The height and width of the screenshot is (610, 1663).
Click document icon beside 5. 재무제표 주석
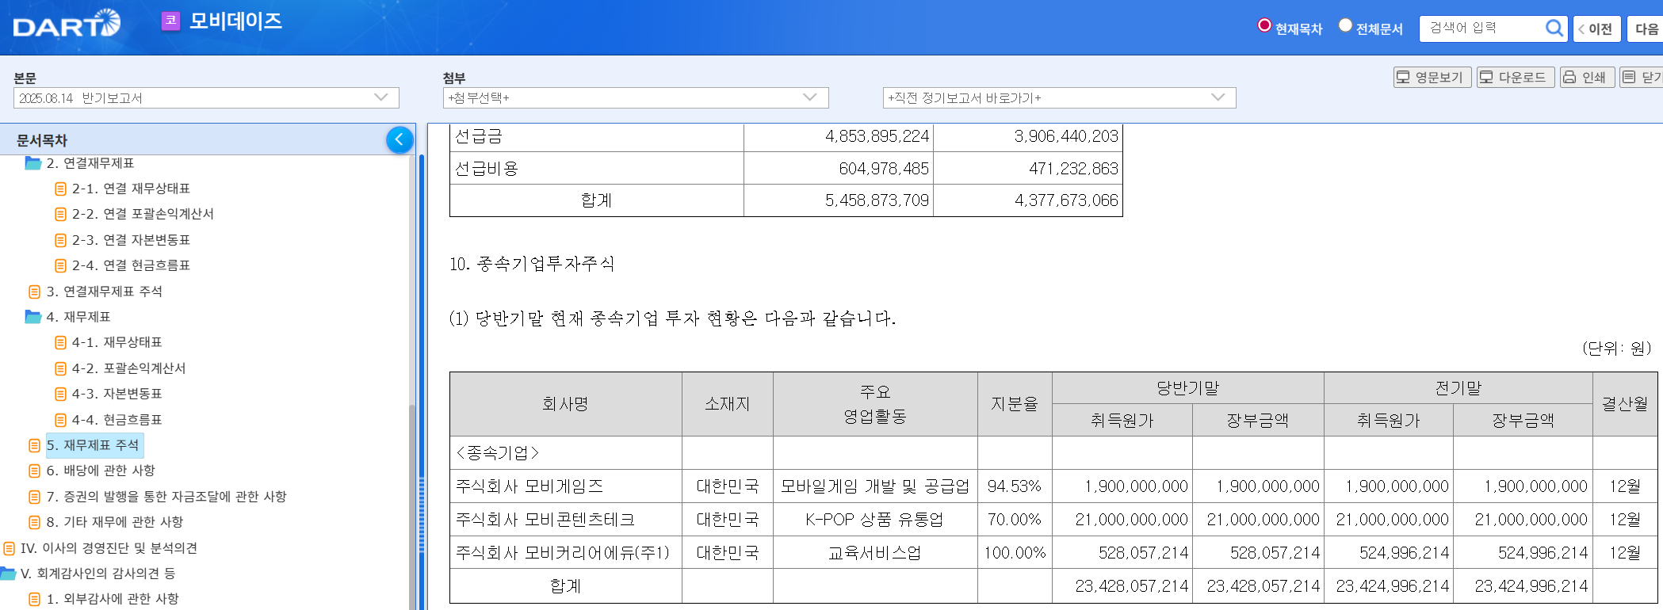point(34,445)
